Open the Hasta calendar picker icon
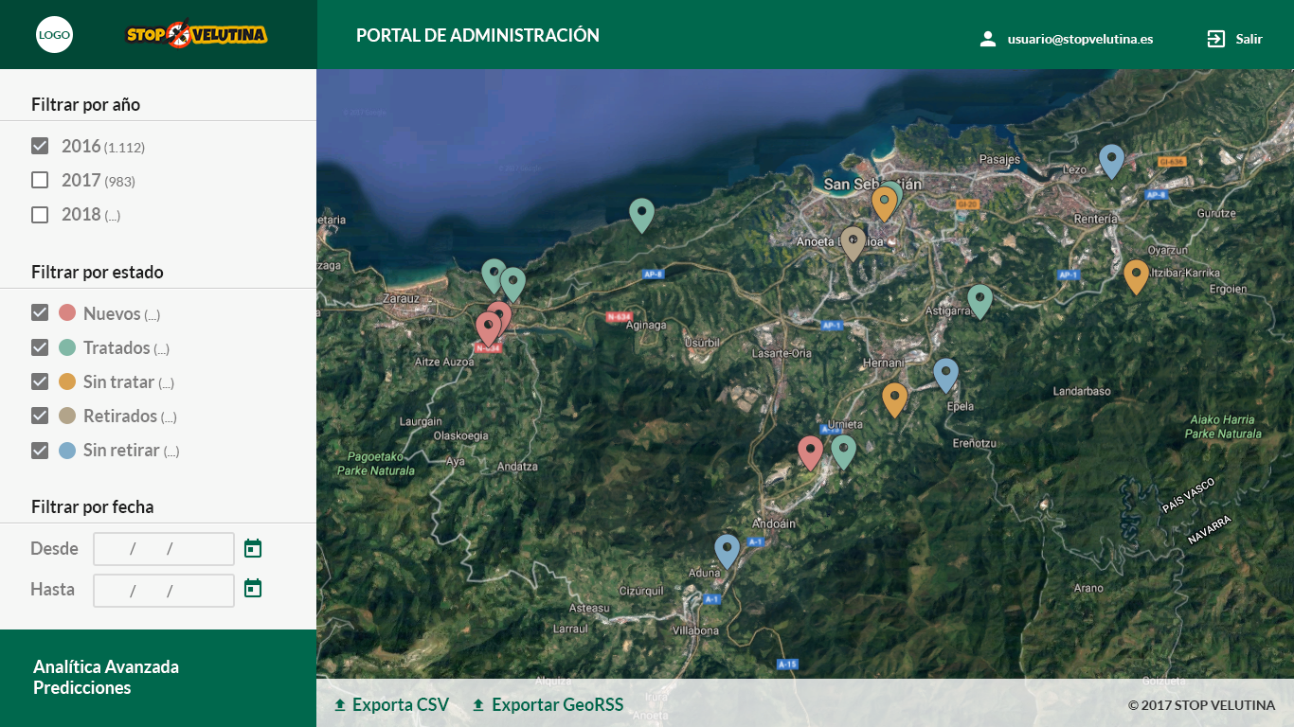 tap(253, 589)
